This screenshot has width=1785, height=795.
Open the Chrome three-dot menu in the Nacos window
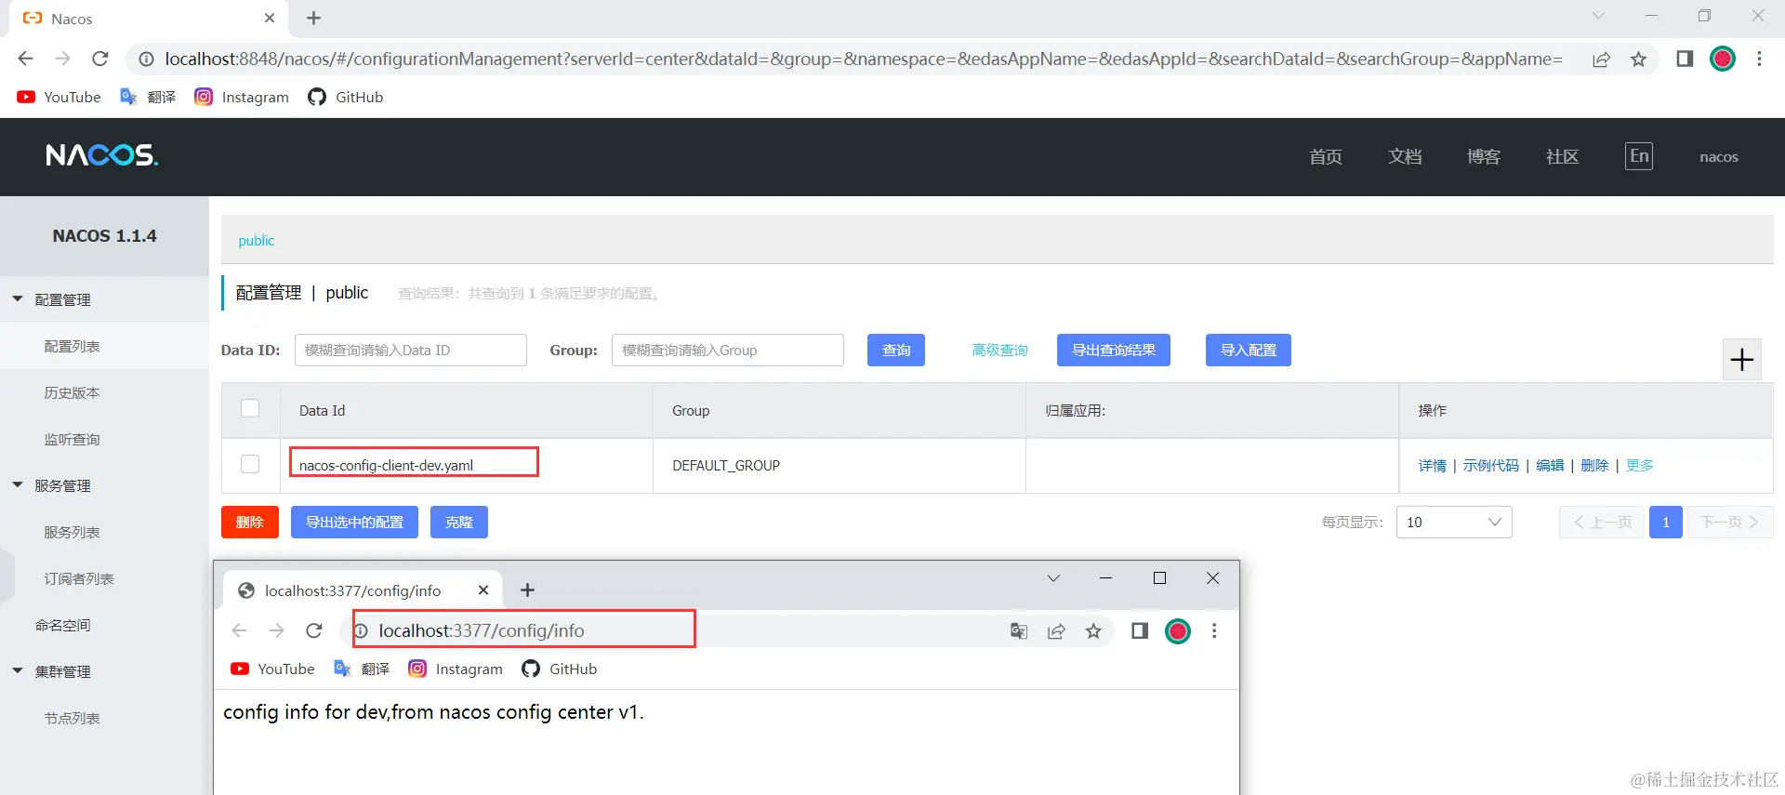(1759, 59)
